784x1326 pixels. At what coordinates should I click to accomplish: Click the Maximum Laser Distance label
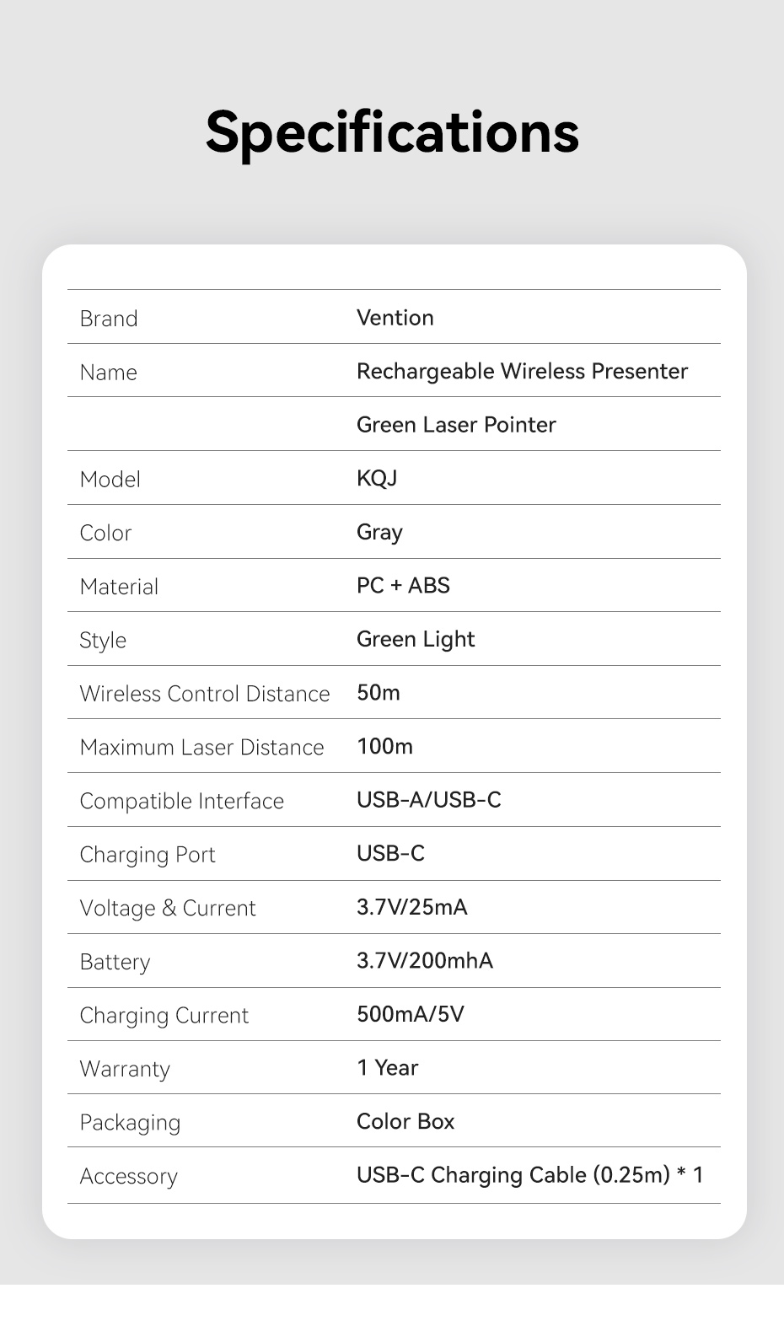[x=201, y=748]
